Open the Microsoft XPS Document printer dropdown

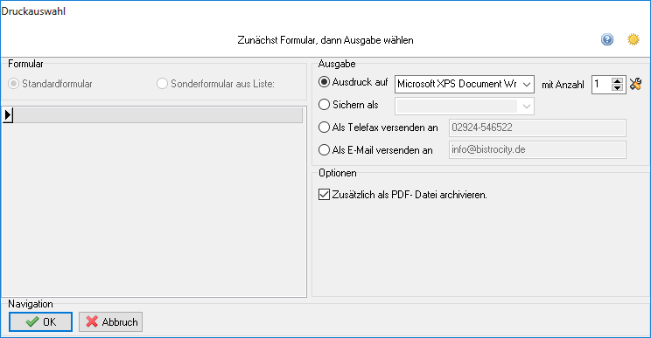[464, 84]
